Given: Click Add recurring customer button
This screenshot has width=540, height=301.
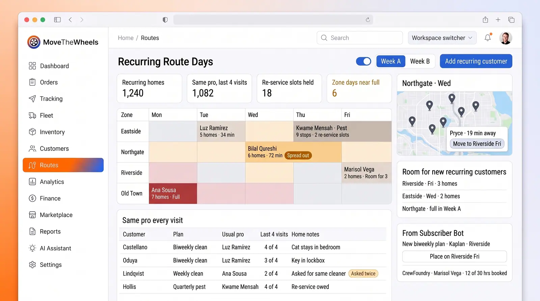Looking at the screenshot, I should coord(476,61).
